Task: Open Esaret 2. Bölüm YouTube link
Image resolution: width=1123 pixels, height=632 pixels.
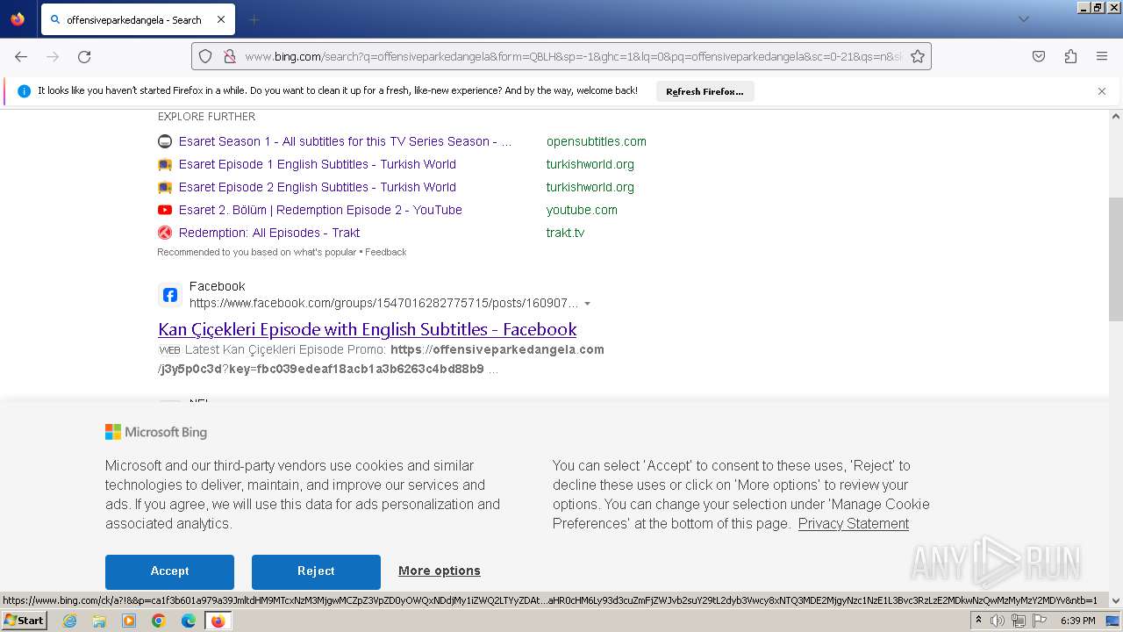Action: coord(320,210)
